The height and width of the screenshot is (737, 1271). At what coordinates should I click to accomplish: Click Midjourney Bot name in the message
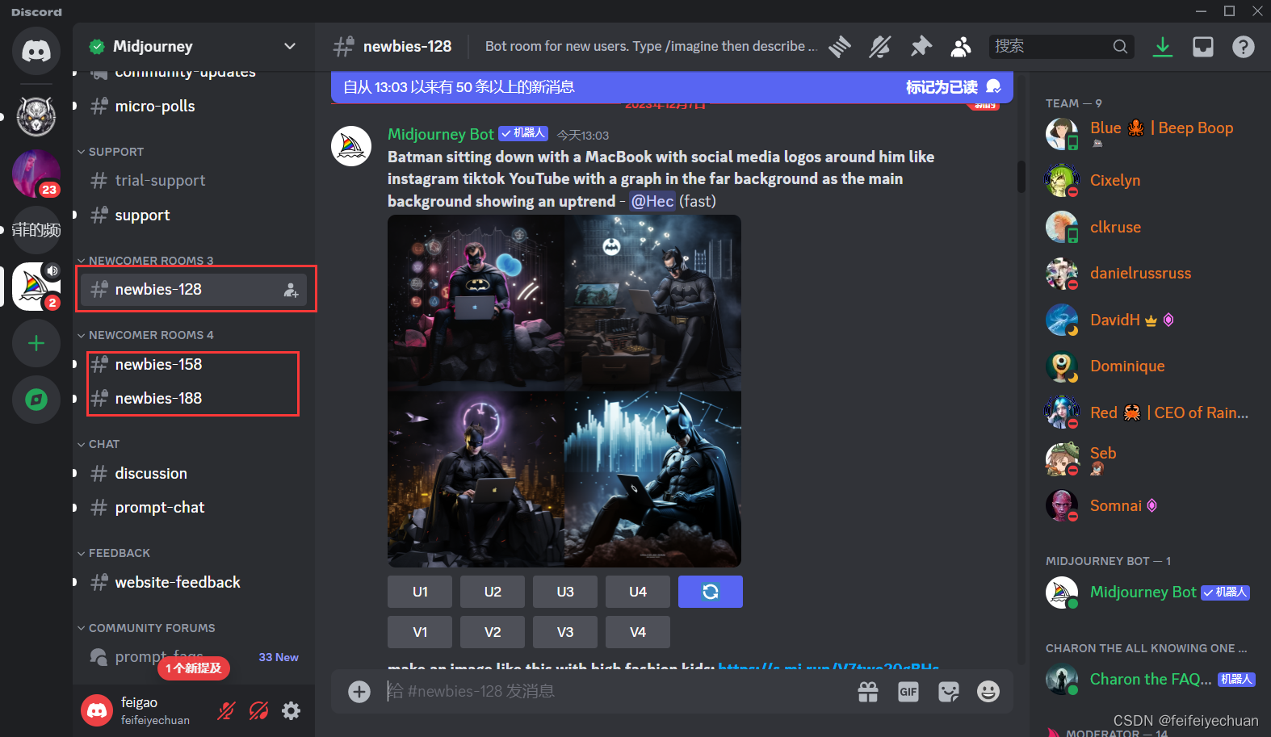(x=440, y=134)
